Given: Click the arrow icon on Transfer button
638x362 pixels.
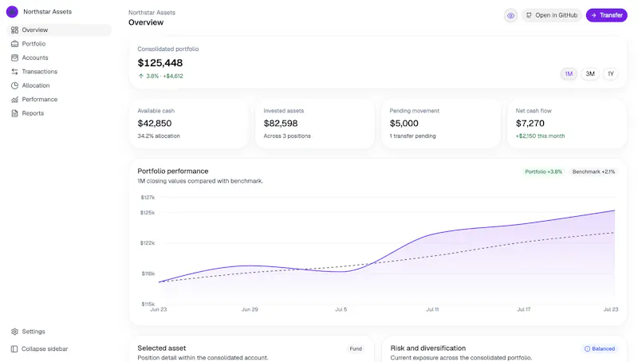Looking at the screenshot, I should pyautogui.click(x=593, y=15).
